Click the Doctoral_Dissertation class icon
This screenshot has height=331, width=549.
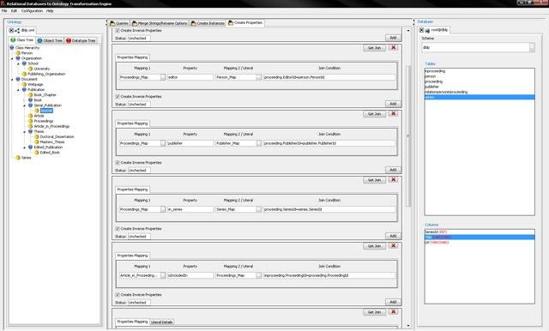click(x=37, y=137)
